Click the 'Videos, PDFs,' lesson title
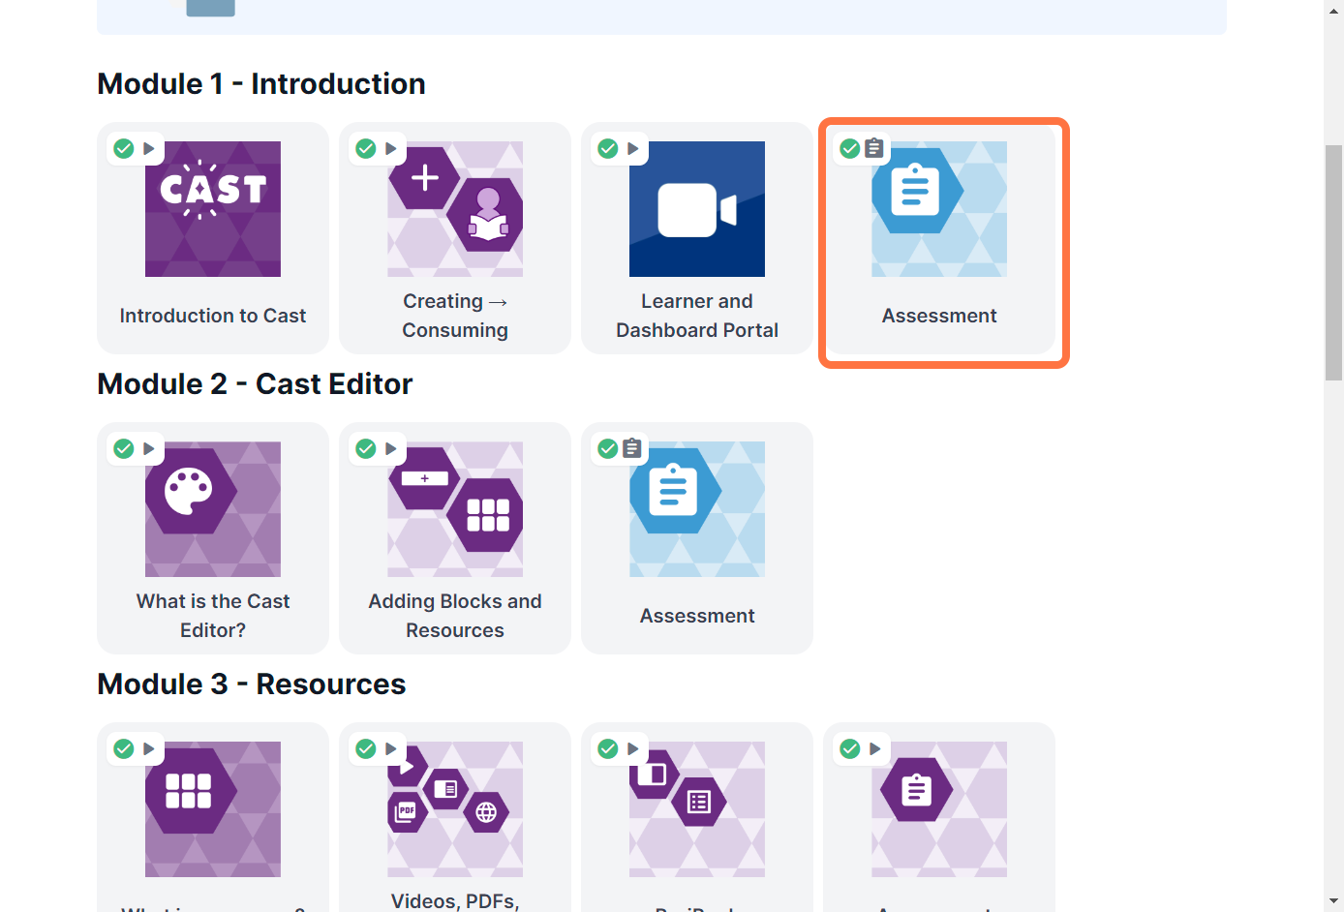Screen dimensions: 1344x912 (x=455, y=901)
